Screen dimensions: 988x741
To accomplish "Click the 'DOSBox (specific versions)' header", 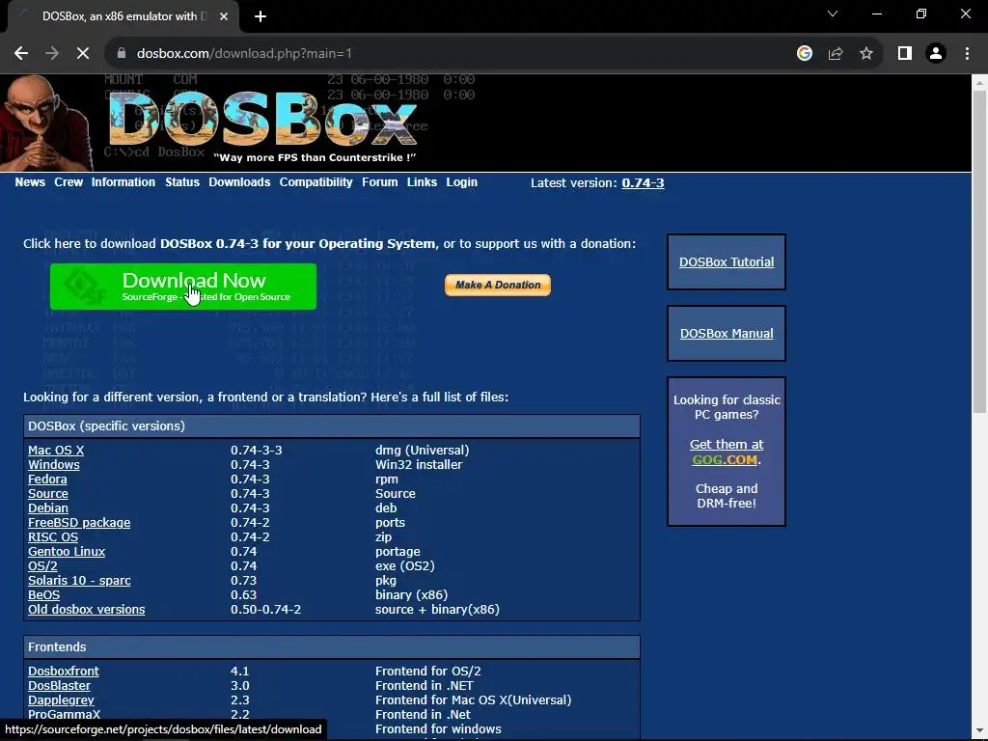I will pos(106,425).
